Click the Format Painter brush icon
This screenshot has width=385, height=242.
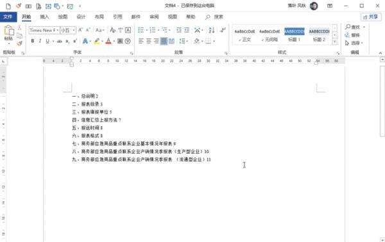[20, 44]
